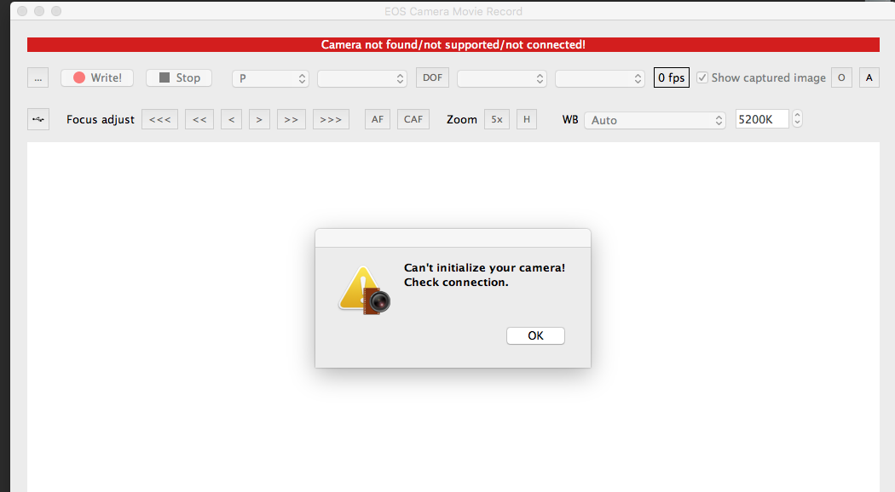Trigger autofocus with the AF button
The width and height of the screenshot is (895, 492).
click(378, 120)
